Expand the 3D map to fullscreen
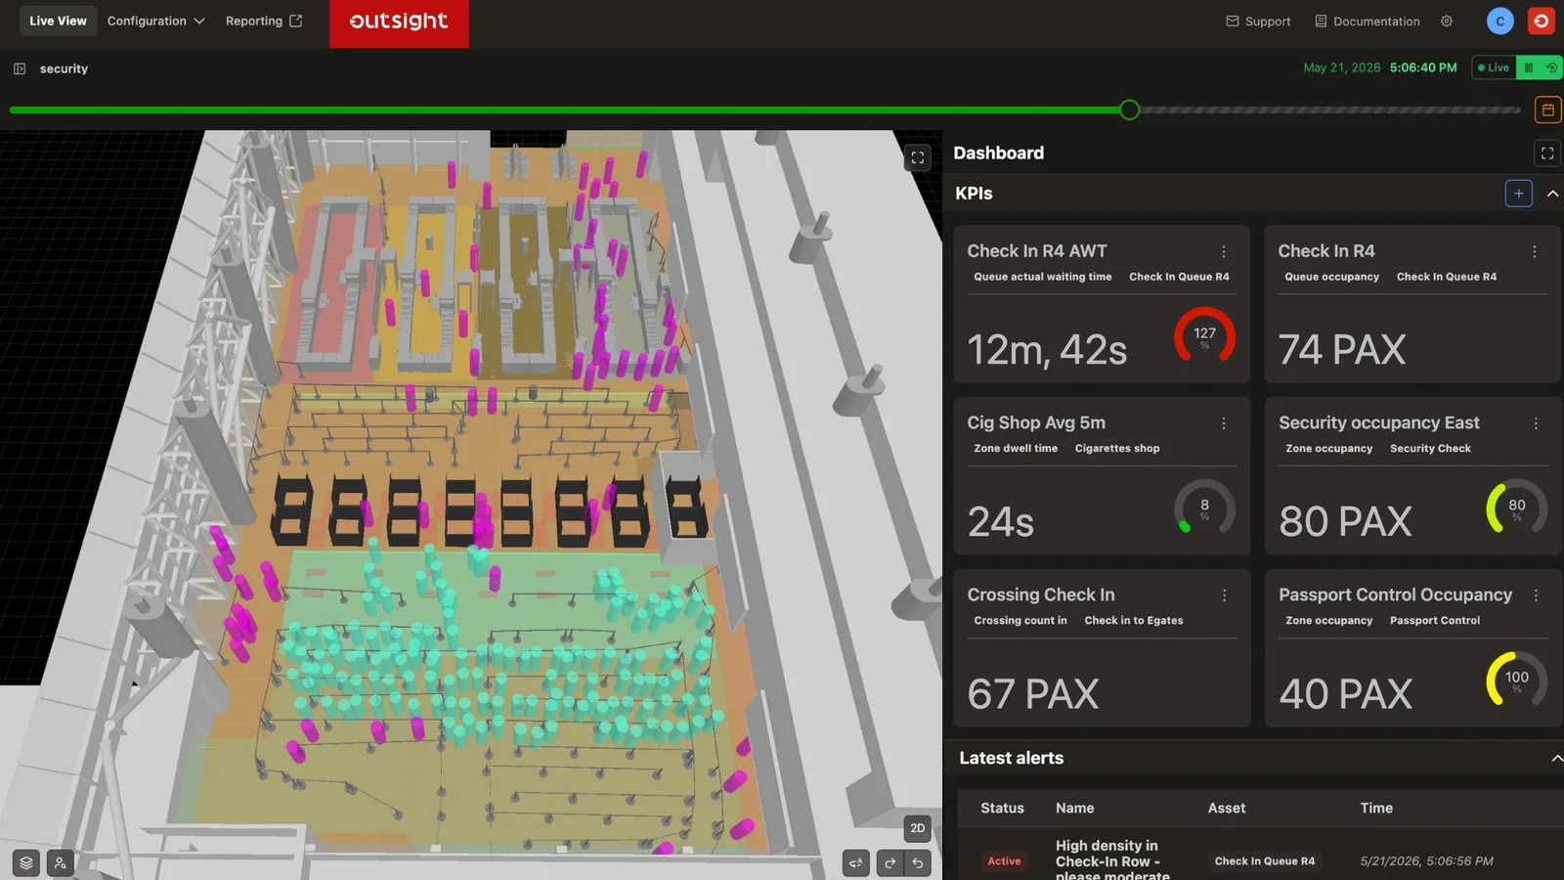Screen dimensions: 1564x880 [x=917, y=157]
